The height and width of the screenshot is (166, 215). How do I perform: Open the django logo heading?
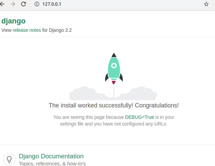click(13, 21)
